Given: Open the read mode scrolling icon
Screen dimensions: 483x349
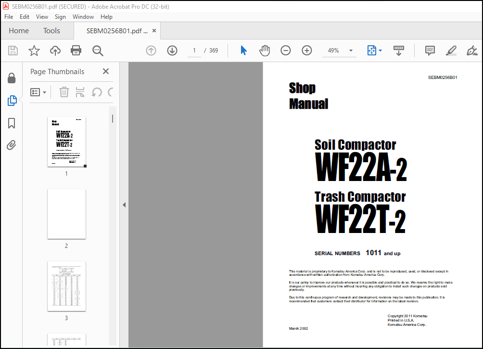Looking at the screenshot, I should [x=399, y=51].
